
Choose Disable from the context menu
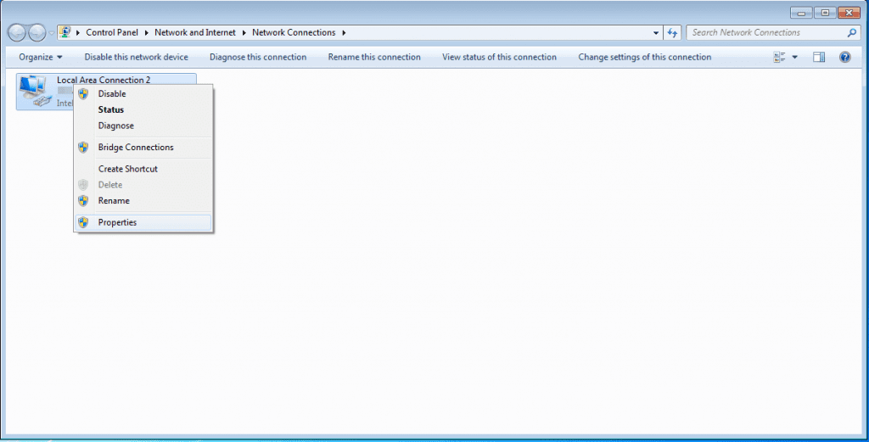coord(143,93)
